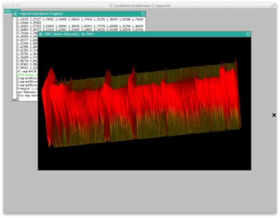Click the terminal's left-side scrollbar
The image size is (280, 218).
pos(15,58)
